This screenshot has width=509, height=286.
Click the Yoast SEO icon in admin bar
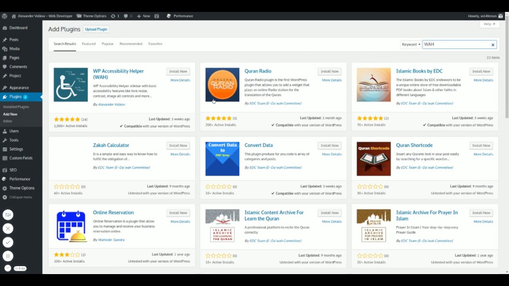point(157,16)
